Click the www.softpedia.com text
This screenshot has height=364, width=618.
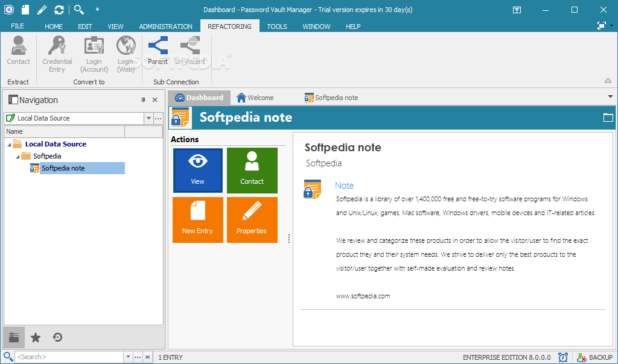pos(363,296)
